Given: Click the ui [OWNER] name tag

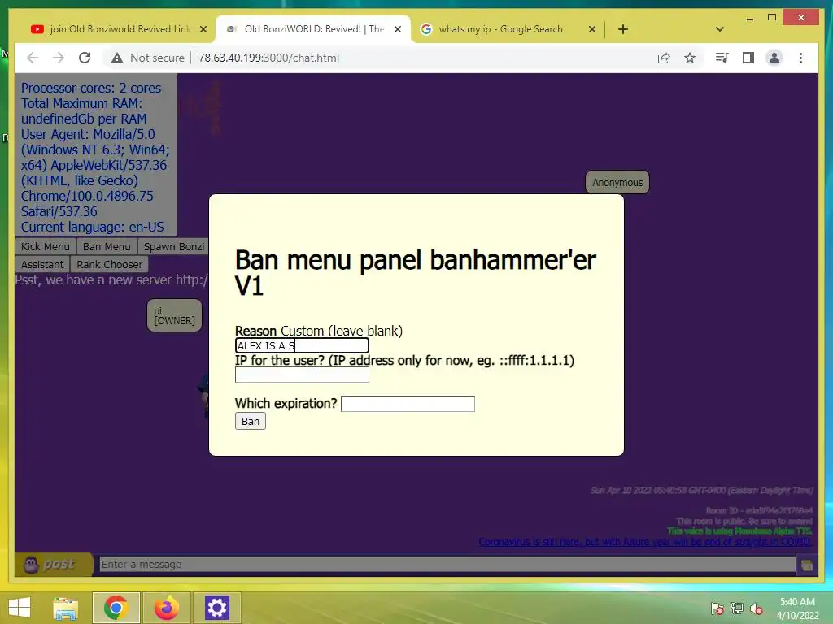Looking at the screenshot, I should pyautogui.click(x=174, y=315).
